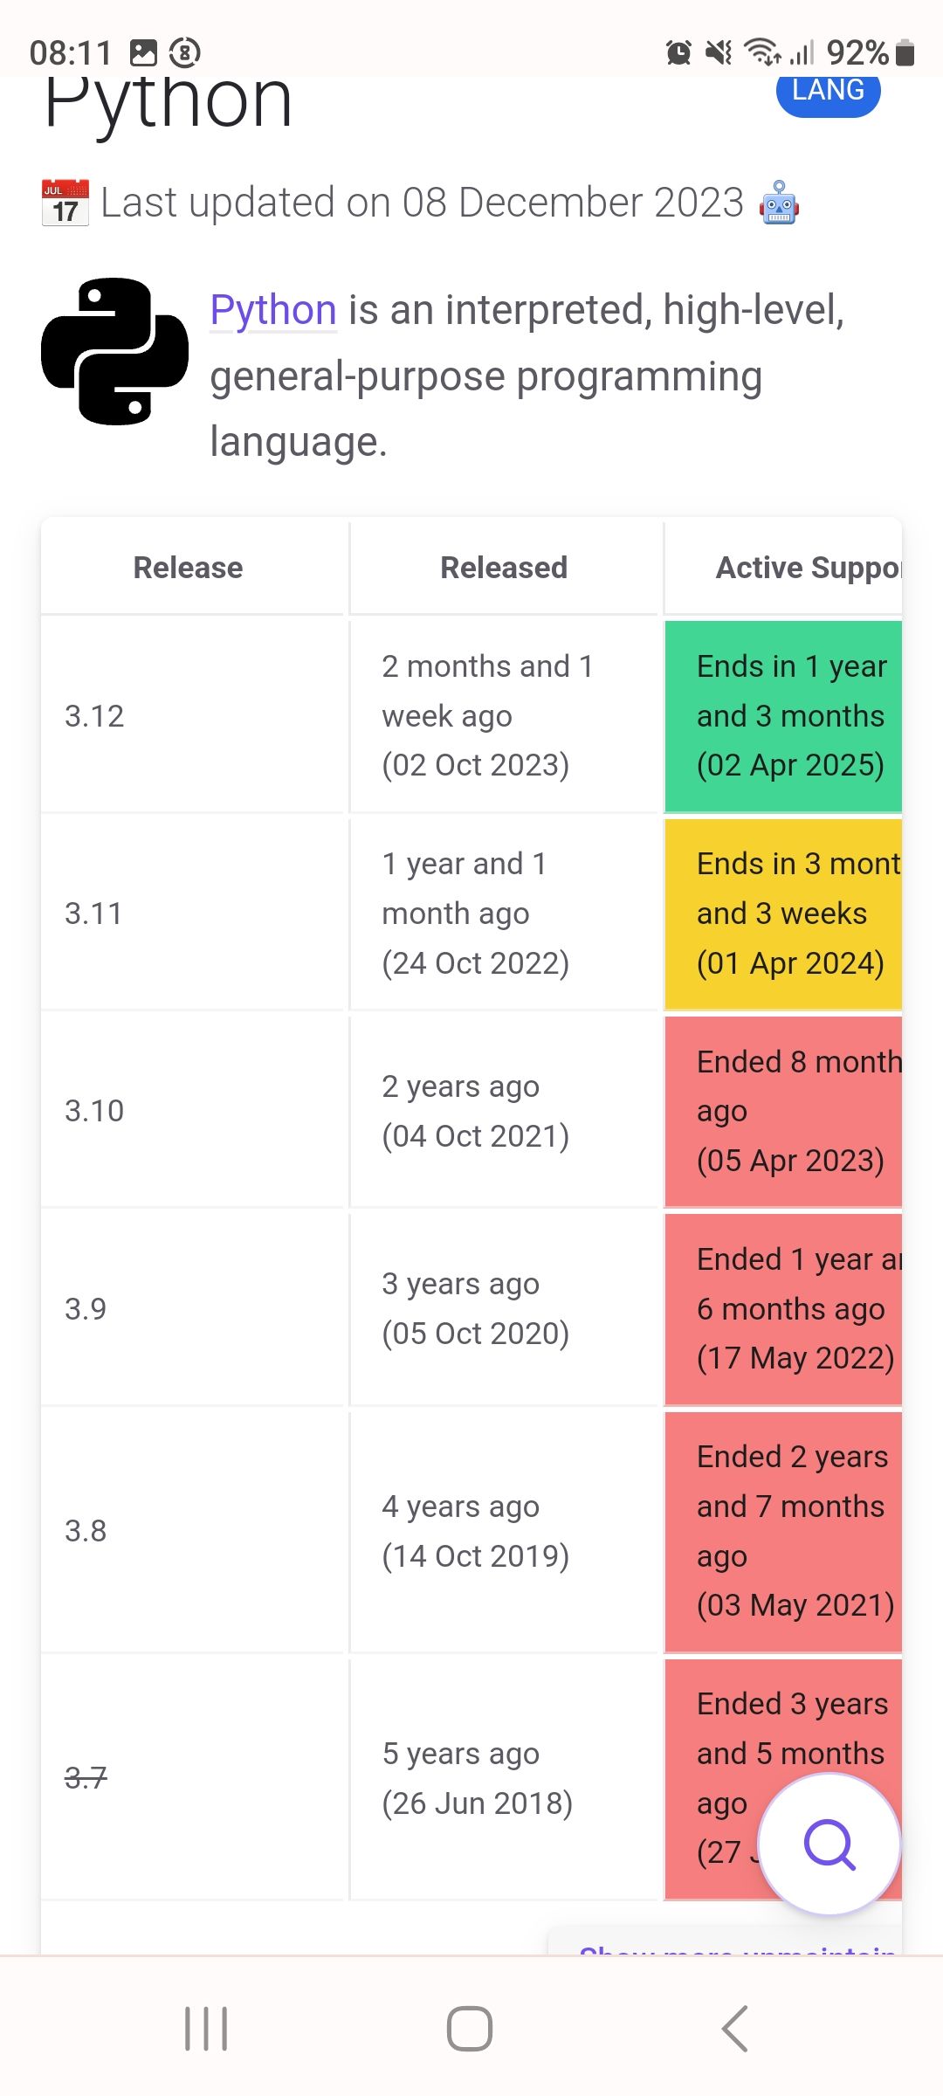Tap the 3.9 released date cell
This screenshot has height=2096, width=943.
tap(504, 1308)
